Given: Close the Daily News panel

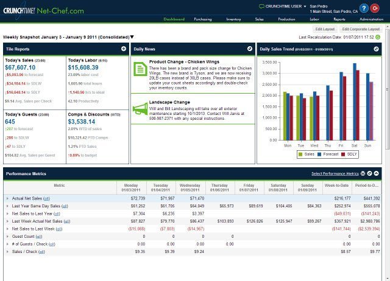Looking at the screenshot, I should [250, 49].
